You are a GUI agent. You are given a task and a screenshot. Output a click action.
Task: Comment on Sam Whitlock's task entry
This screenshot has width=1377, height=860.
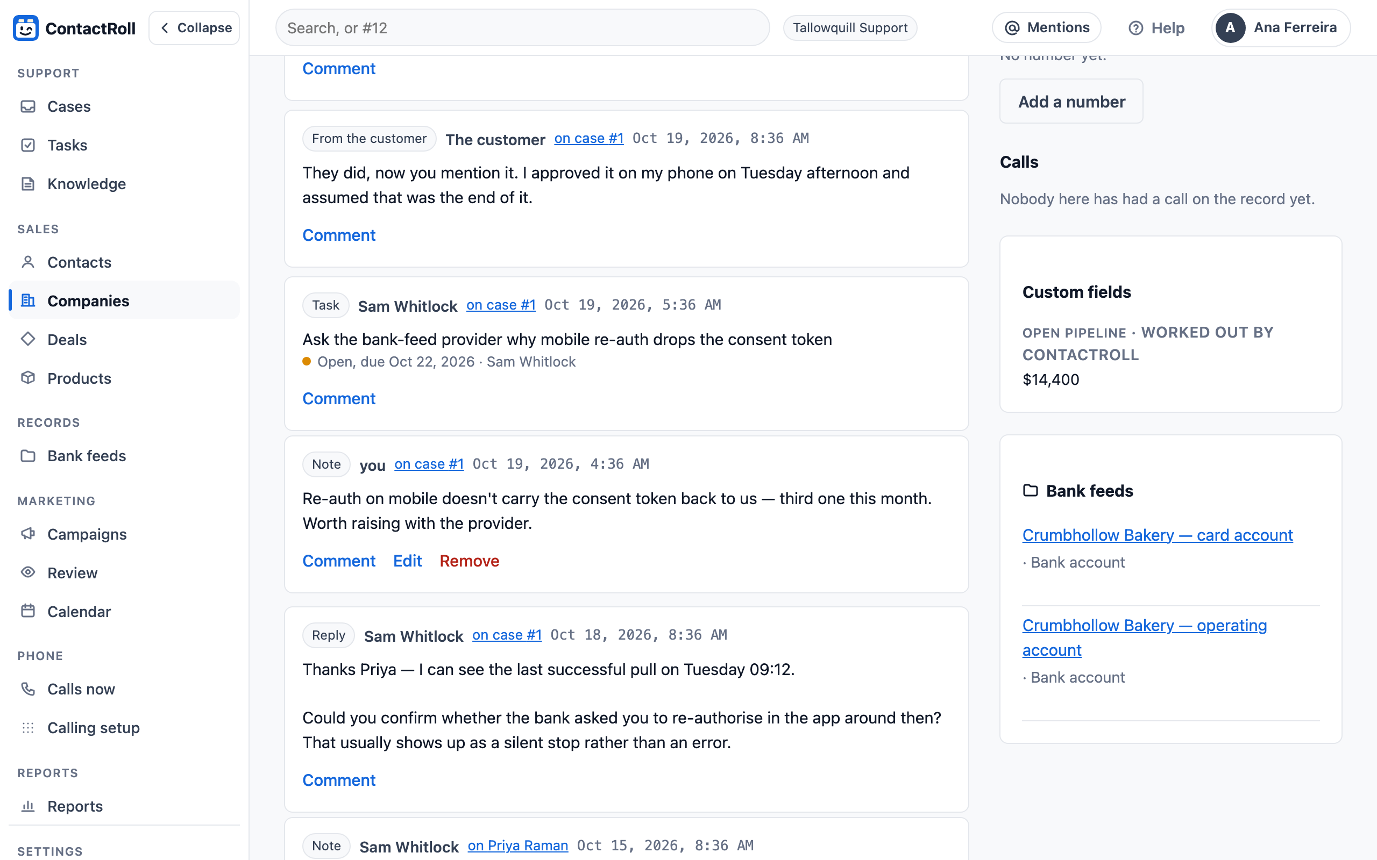338,398
